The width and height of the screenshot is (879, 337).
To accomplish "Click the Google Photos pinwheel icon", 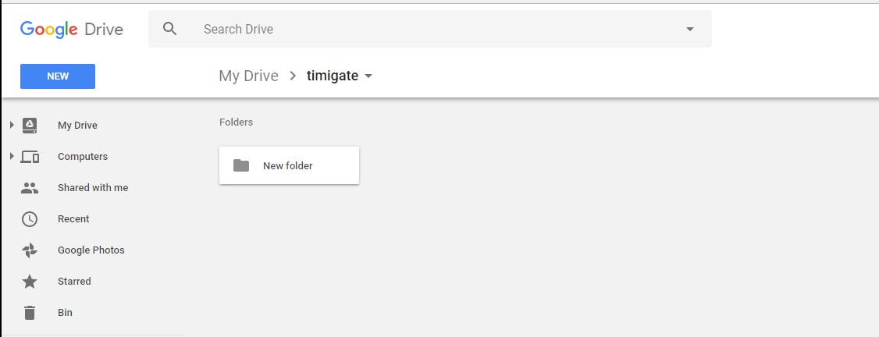I will pyautogui.click(x=30, y=250).
